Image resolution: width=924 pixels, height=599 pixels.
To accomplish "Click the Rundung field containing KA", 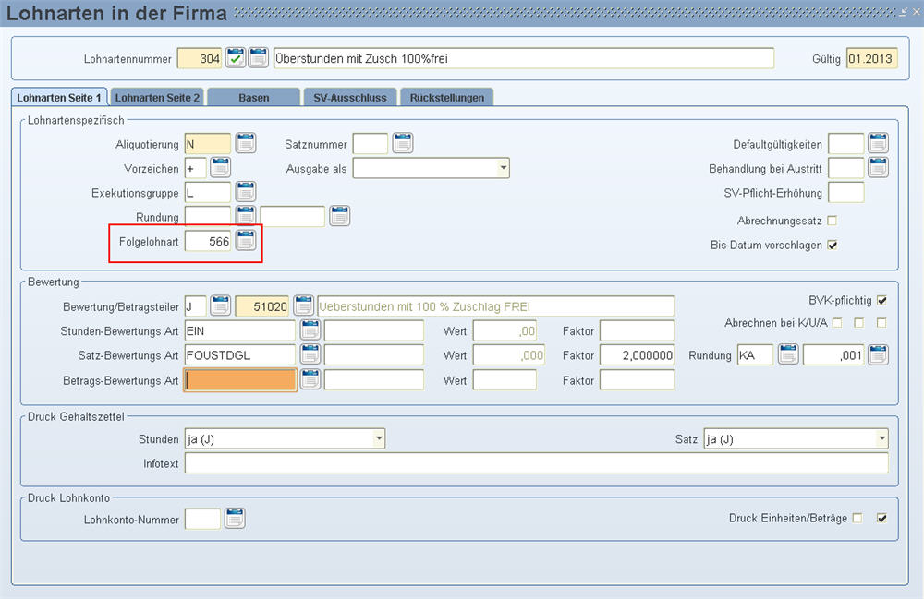I will (x=756, y=355).
